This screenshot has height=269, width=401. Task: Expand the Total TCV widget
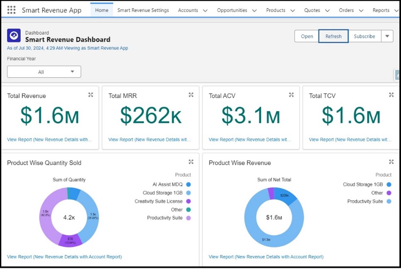pyautogui.click(x=391, y=95)
